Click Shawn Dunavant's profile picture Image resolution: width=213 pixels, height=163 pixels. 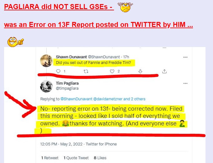click(46, 61)
